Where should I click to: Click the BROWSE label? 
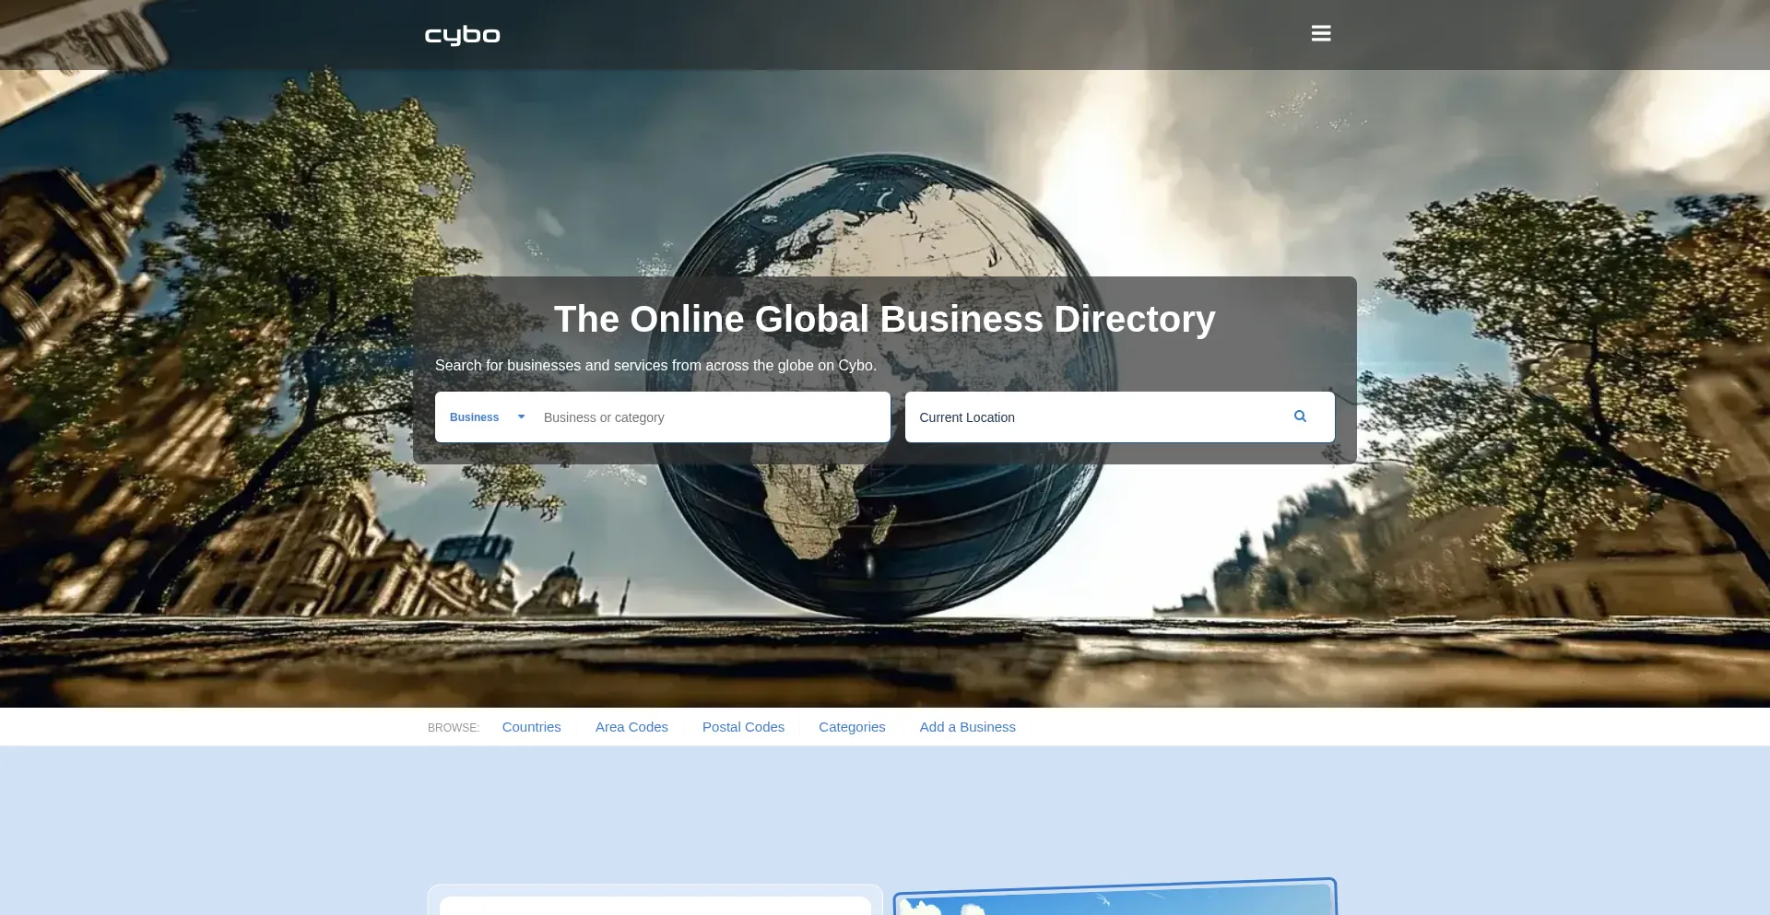click(454, 728)
